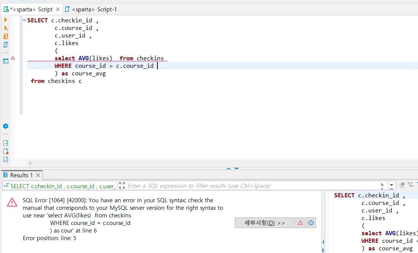Image resolution: width=418 pixels, height=253 pixels.
Task: Select the Results 1 tab
Action: [x=21, y=175]
